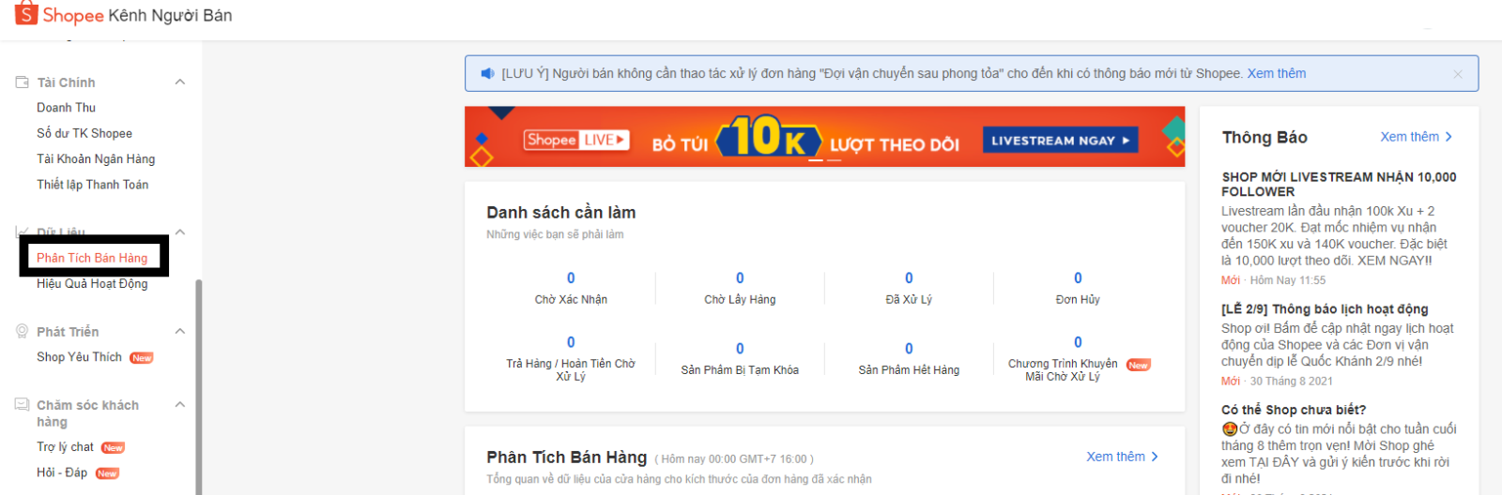Click the Chăm sóc khách hàng icon
This screenshot has width=1502, height=495.
tap(22, 405)
